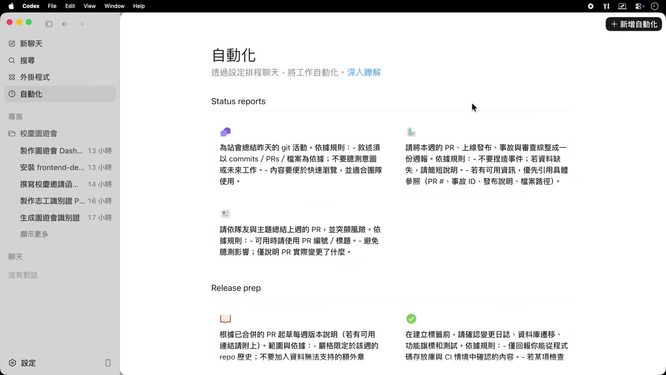Open the 安裝 frontend-de... chat
The width and height of the screenshot is (666, 375).
60,168
